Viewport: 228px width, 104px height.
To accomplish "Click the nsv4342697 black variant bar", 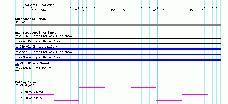I will (118, 38).
